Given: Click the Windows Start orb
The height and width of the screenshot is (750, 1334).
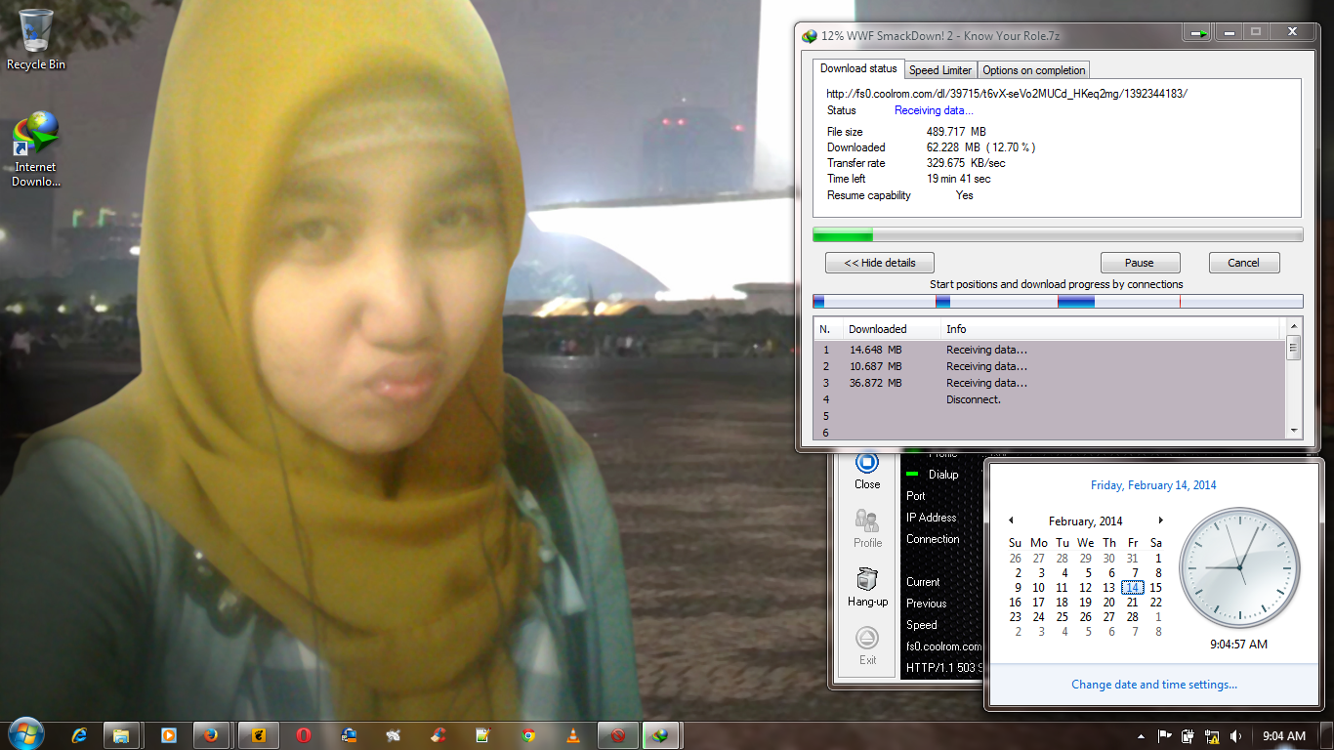Looking at the screenshot, I should tap(25, 734).
